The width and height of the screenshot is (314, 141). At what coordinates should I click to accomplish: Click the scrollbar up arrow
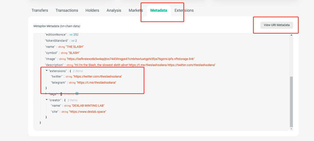tap(291, 35)
